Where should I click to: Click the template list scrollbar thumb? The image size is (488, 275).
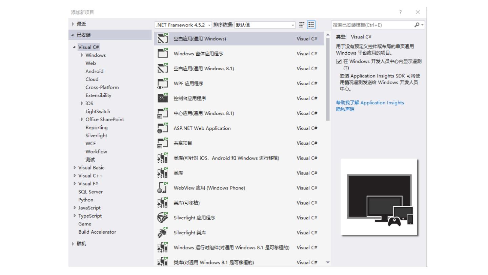(x=327, y=78)
